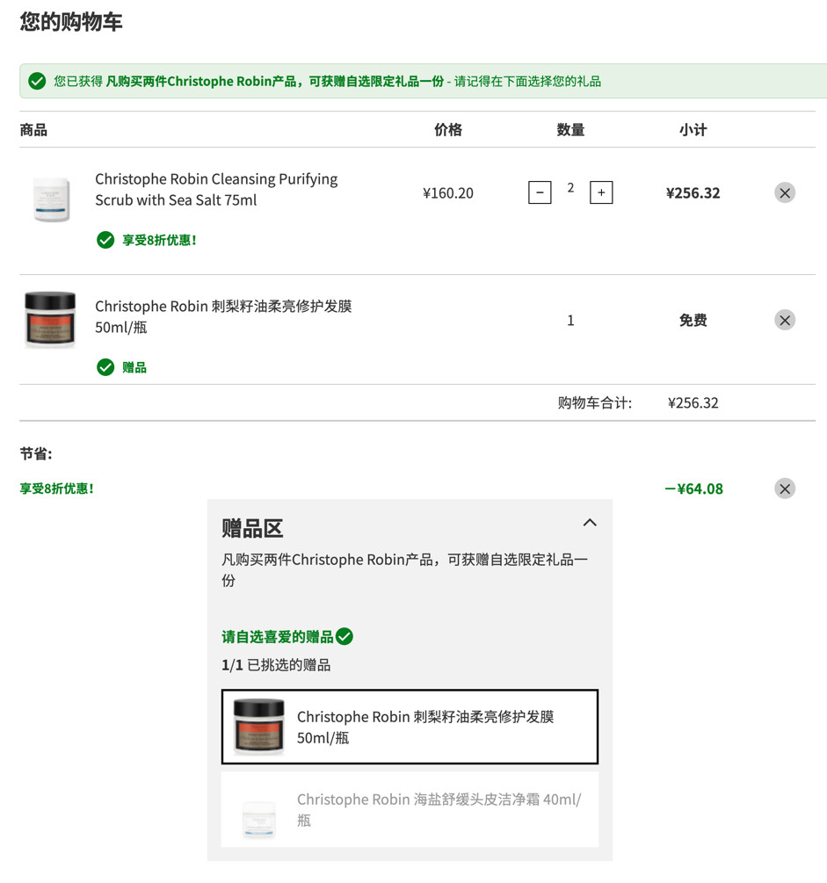Click the green check icon in promotion banner
The height and width of the screenshot is (883, 827).
tap(37, 81)
